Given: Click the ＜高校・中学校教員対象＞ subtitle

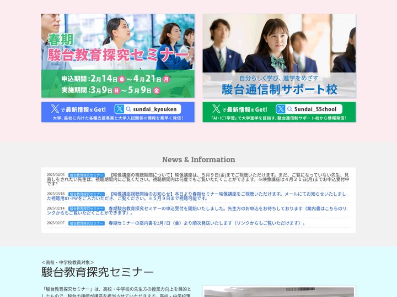Looking at the screenshot, I should [68, 262].
